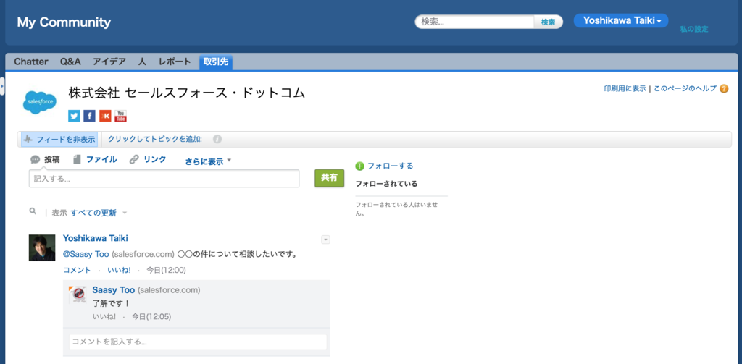This screenshot has width=742, height=364.
Task: Expand the さらに表示 dropdown
Action: 208,161
